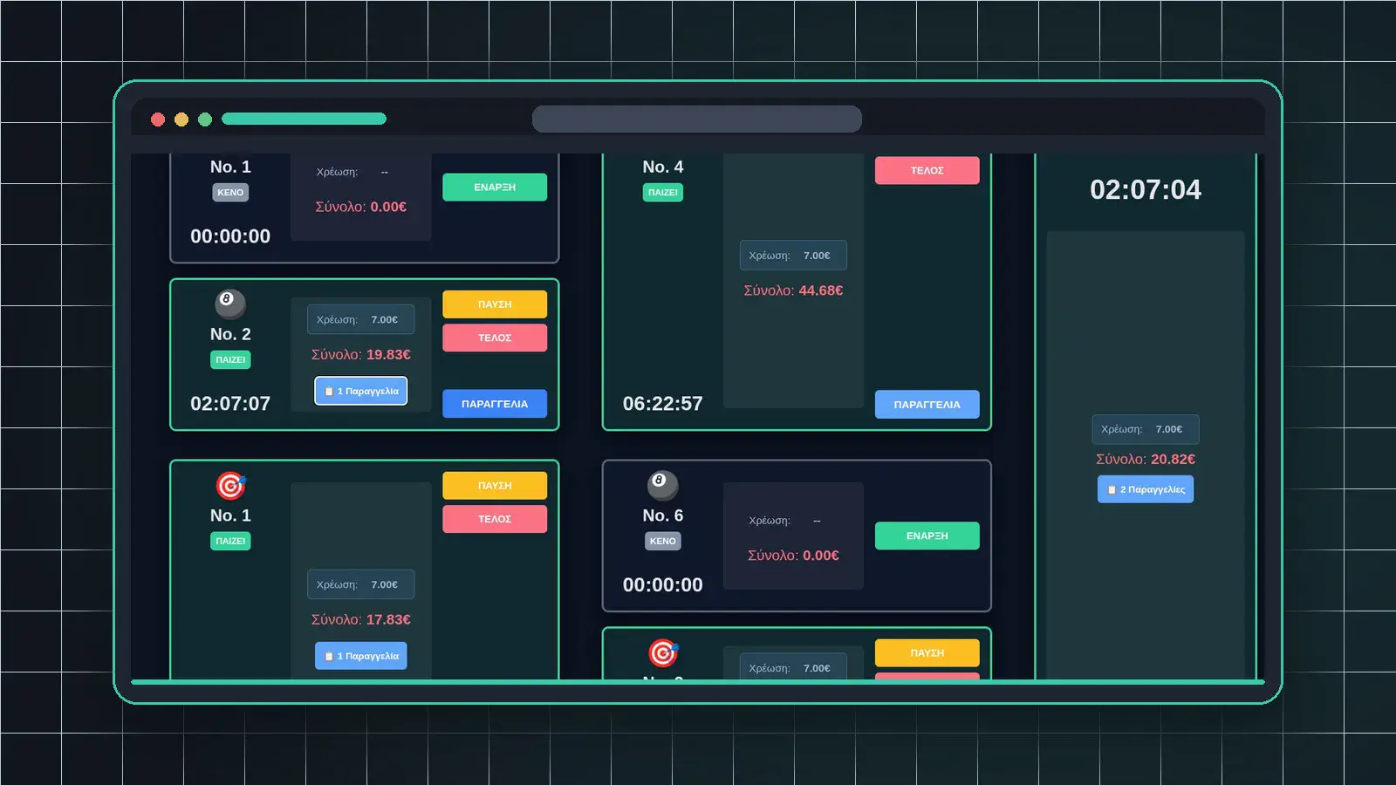Click the green tab bar in the title bar
This screenshot has width=1396, height=785.
point(304,119)
